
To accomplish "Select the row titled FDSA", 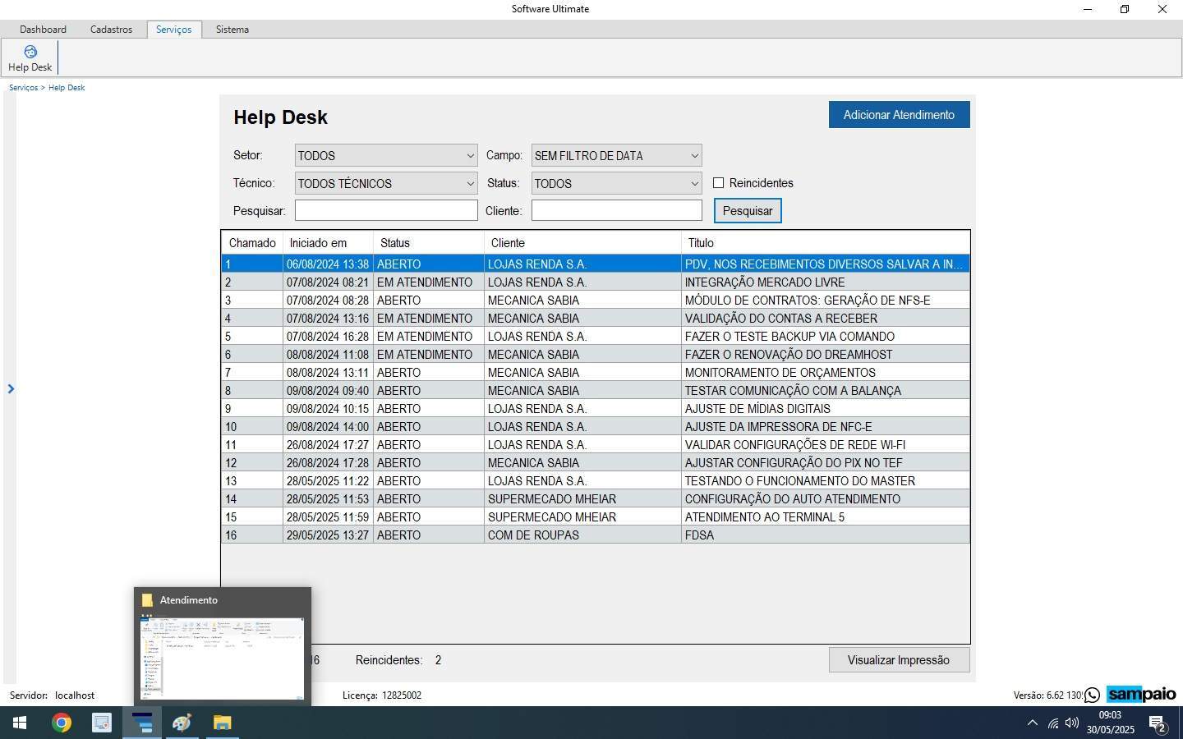I will pyautogui.click(x=596, y=535).
